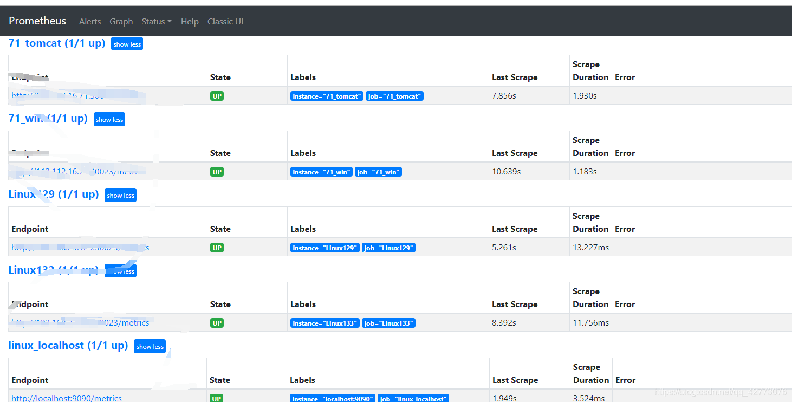Click the State column header in 71_tomcat table
This screenshot has height=402, width=792.
pyautogui.click(x=220, y=77)
